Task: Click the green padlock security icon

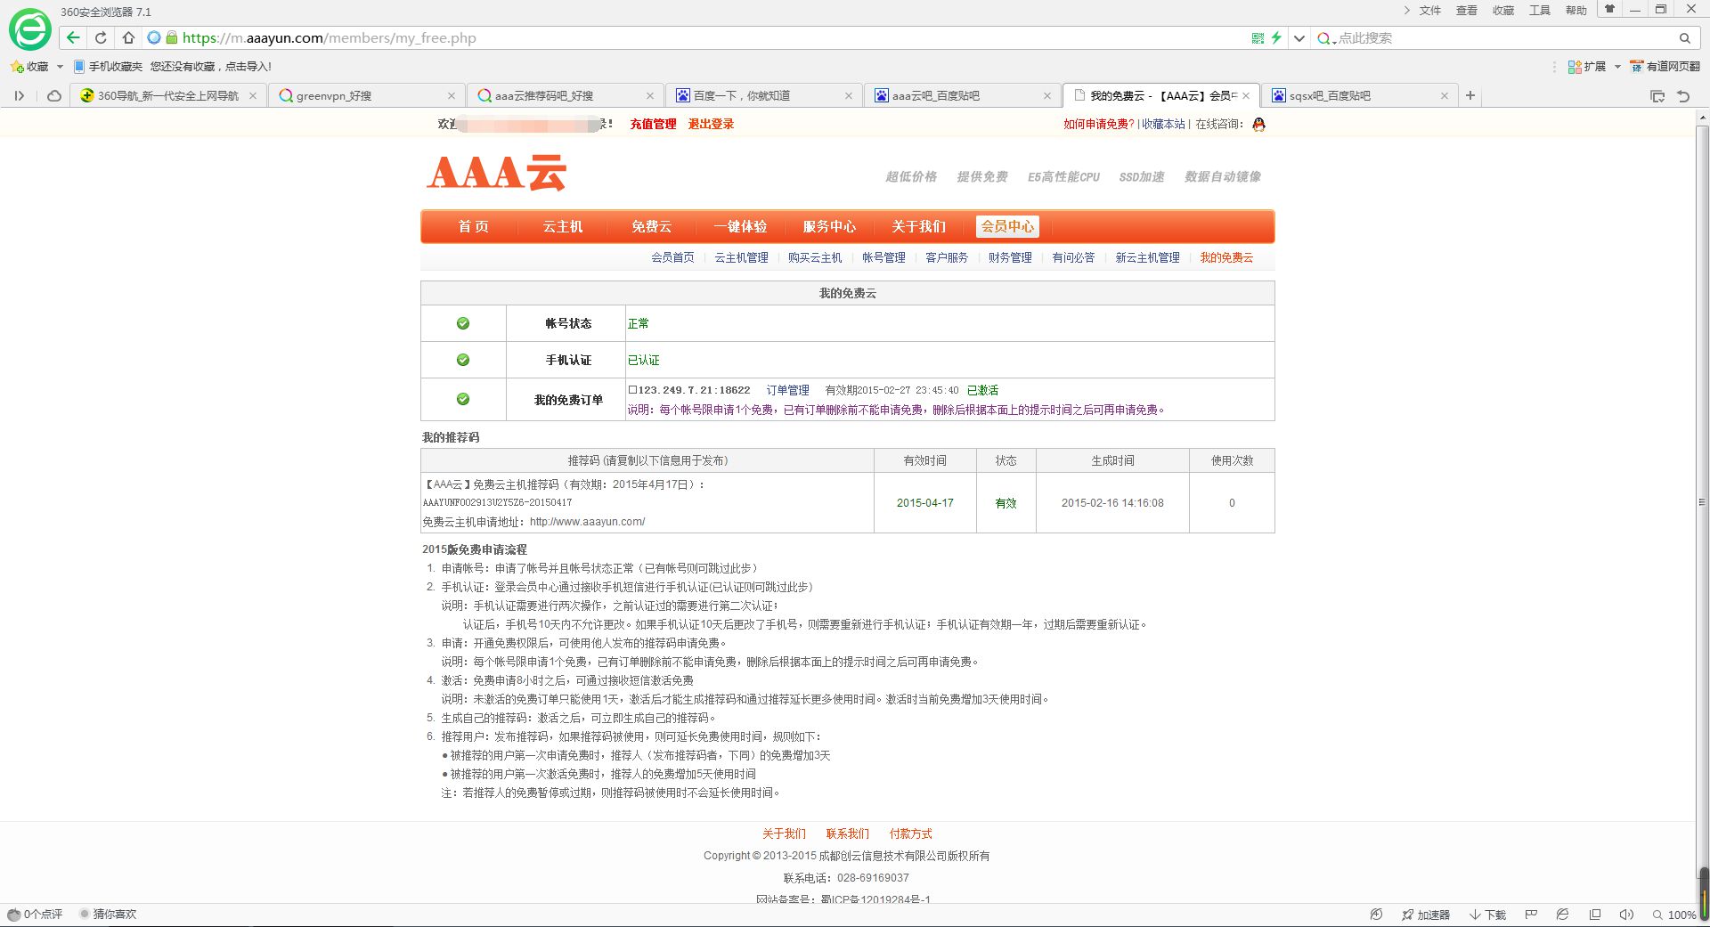Action: pos(172,37)
